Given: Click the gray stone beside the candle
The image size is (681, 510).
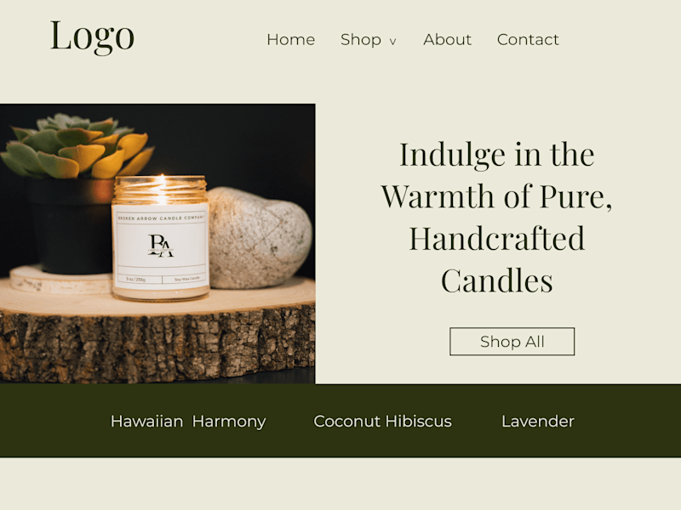Looking at the screenshot, I should point(260,238).
